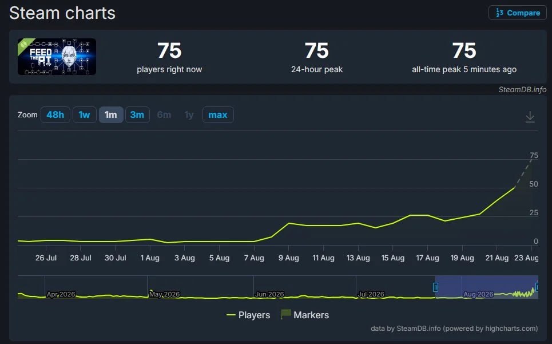Click the '13 Aug' axis label

point(358,258)
